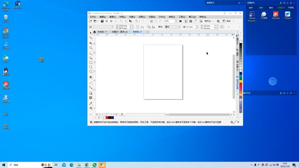Select the Rectangle tool
This screenshot has width=299, height=168.
pos(91,63)
